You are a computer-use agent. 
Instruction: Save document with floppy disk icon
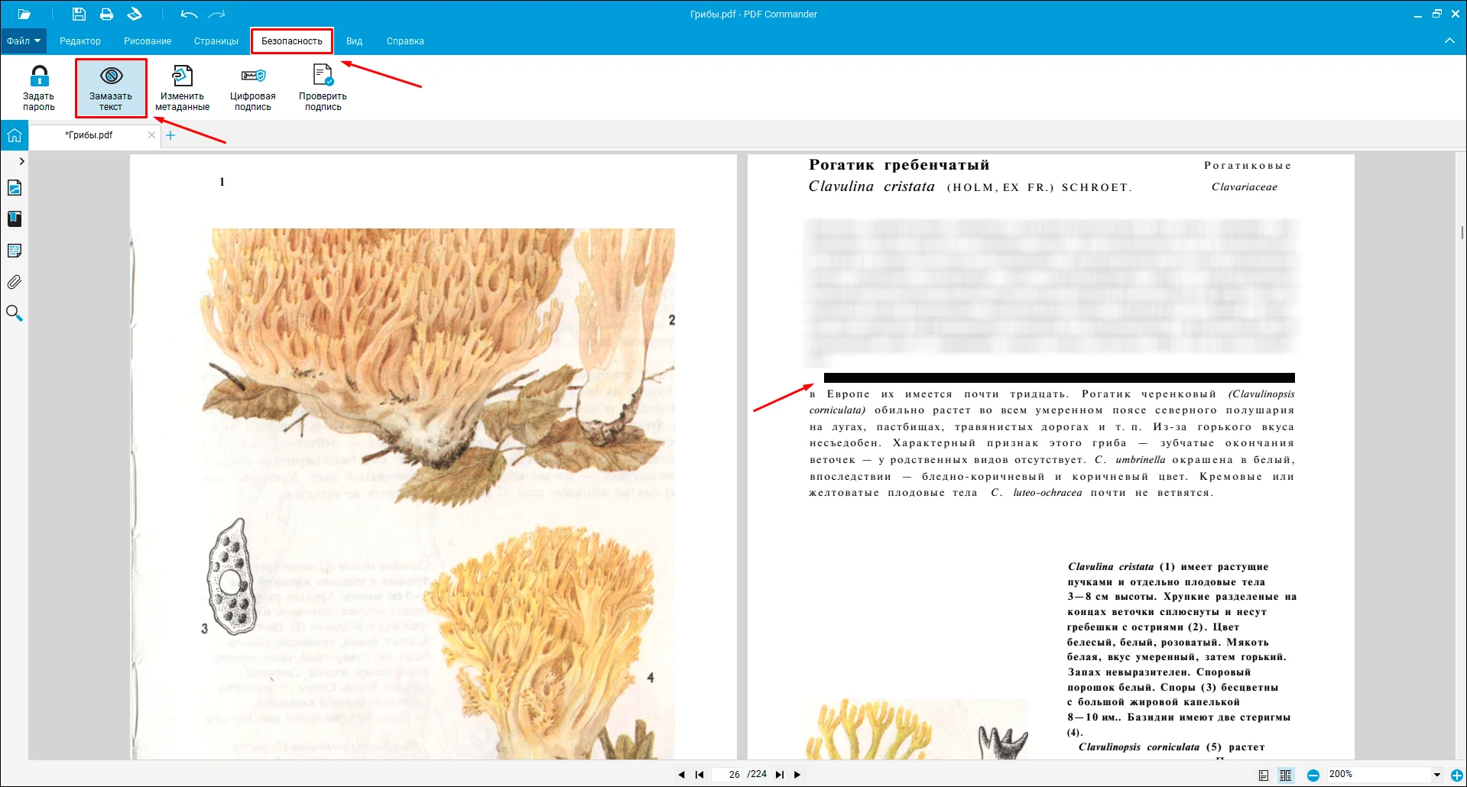[x=79, y=14]
